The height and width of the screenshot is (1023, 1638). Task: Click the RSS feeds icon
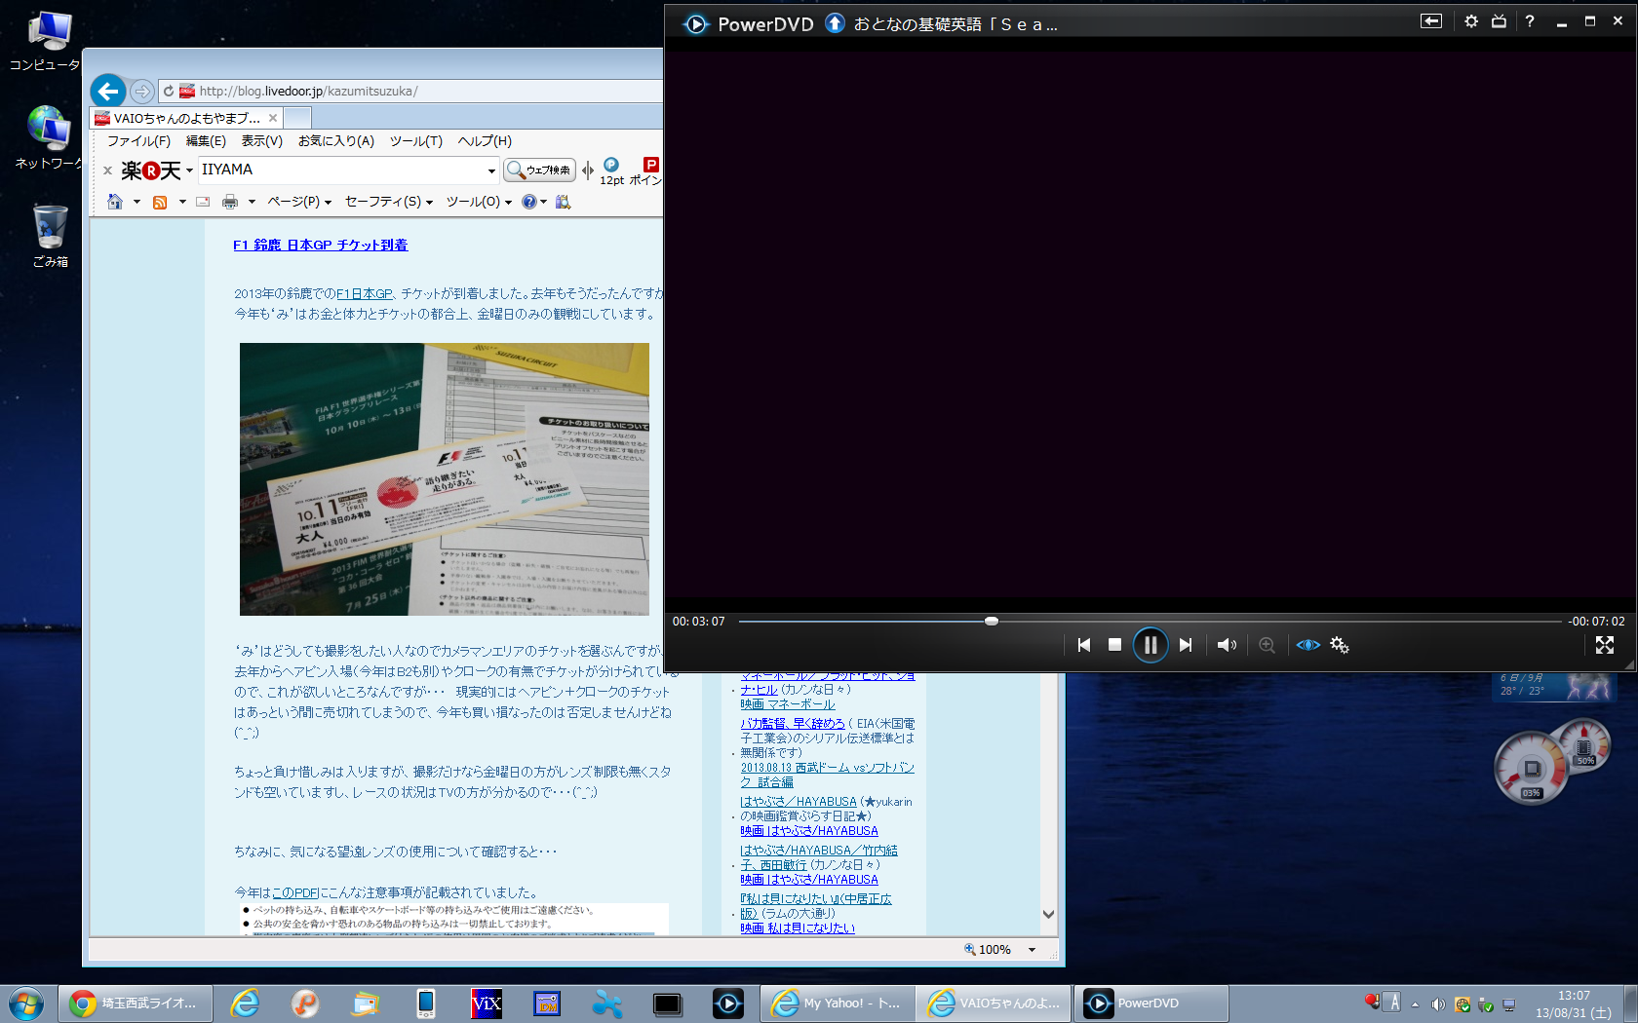160,202
